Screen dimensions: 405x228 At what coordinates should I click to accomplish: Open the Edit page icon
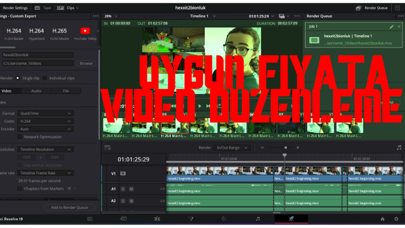(157, 219)
